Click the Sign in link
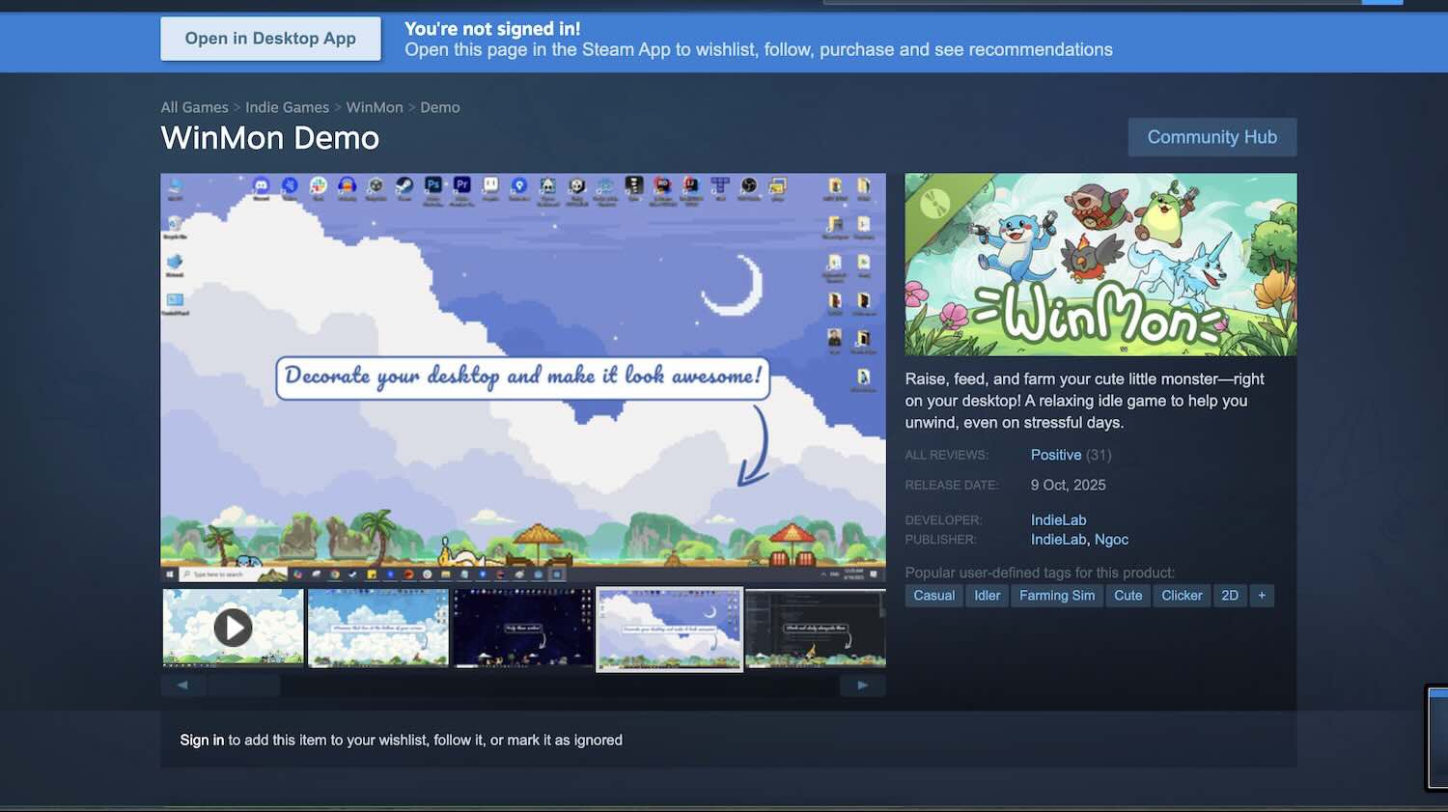 coord(202,741)
